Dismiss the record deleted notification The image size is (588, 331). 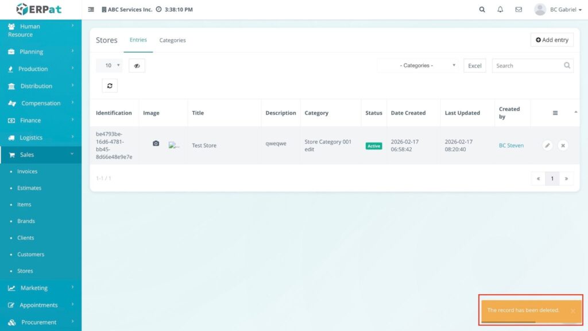coord(572,311)
